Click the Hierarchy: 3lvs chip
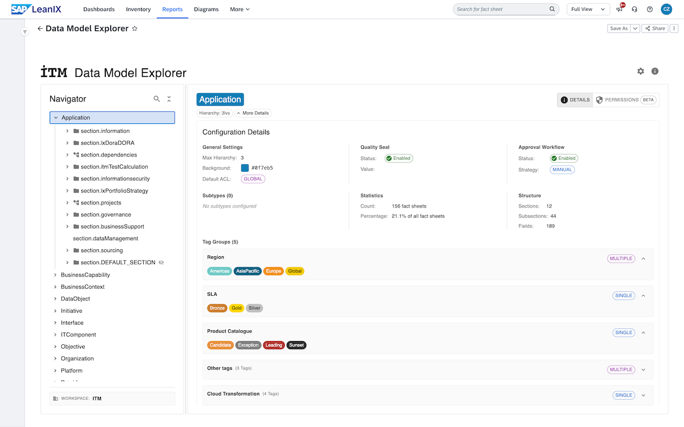684x427 pixels. 214,113
